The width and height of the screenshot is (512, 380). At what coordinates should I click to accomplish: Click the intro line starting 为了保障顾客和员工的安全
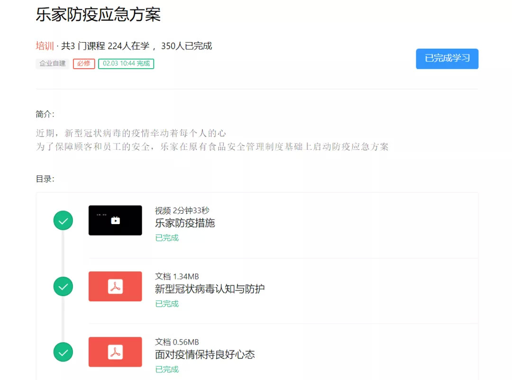pos(212,146)
